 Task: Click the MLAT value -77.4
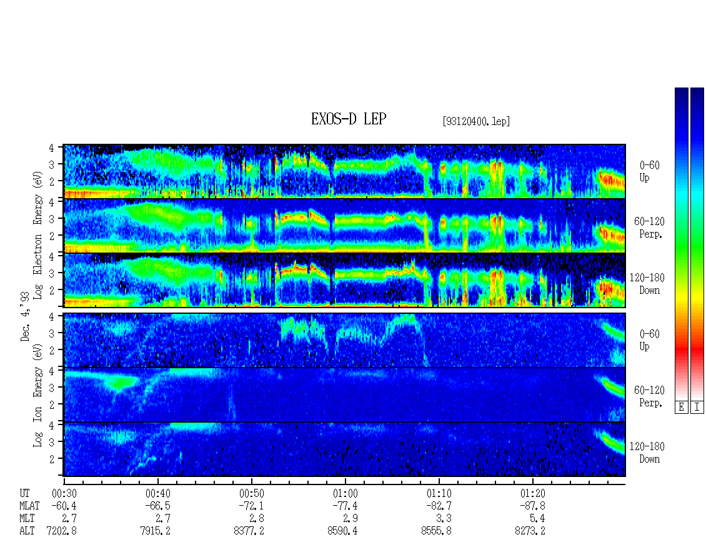345,506
